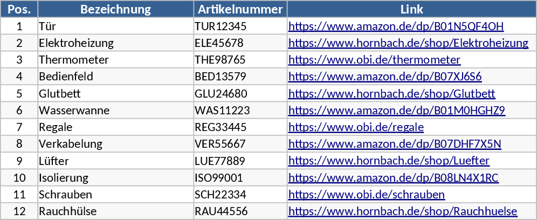Visit the Hornbach Glutbett link
This screenshot has height=220, width=537.
click(x=392, y=94)
